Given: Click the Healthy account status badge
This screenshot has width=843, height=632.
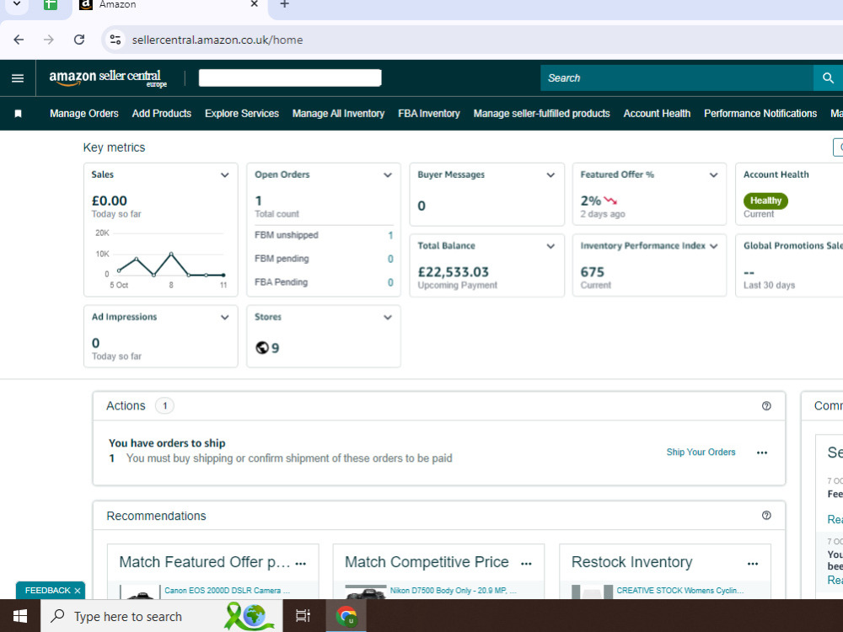Looking at the screenshot, I should (x=765, y=201).
